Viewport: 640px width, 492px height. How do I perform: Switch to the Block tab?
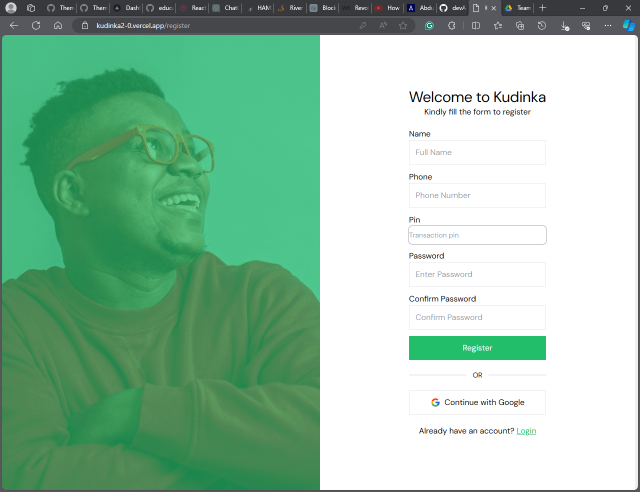(323, 8)
